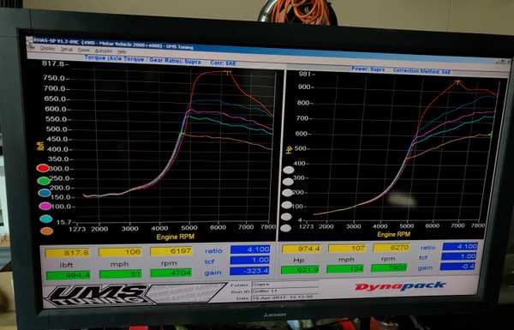514x330 pixels.
Task: Open the second menu in the menu bar
Action: click(x=47, y=48)
